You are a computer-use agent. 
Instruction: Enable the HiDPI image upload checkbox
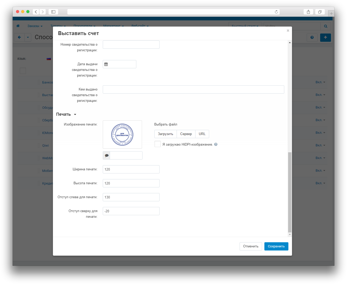pyautogui.click(x=157, y=144)
